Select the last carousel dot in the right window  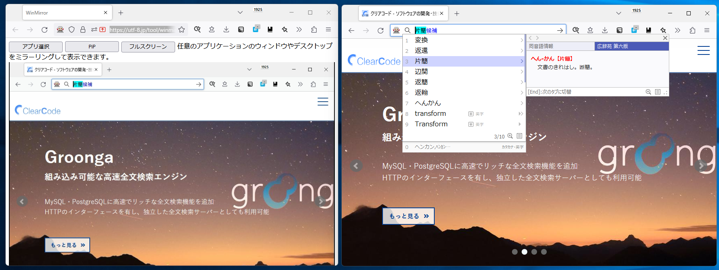pos(544,252)
